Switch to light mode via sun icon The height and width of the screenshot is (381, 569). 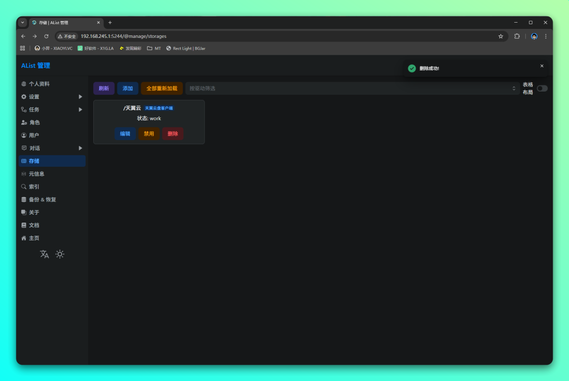click(60, 255)
